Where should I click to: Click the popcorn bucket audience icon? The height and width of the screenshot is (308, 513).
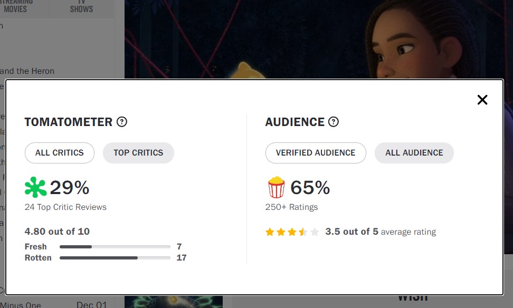click(x=276, y=188)
